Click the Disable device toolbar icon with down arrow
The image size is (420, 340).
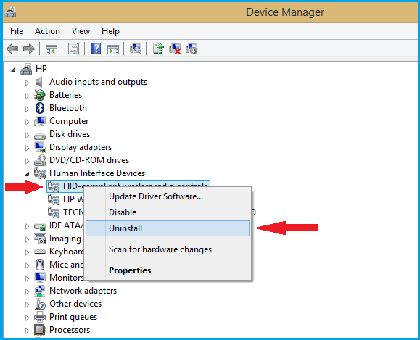(192, 49)
